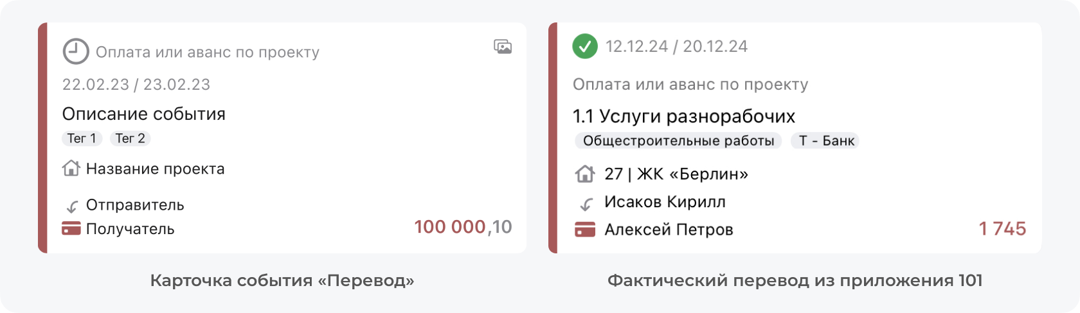The image size is (1080, 313).
Task: Click the date range 12.12.24 / 20.12.24
Action: pyautogui.click(x=676, y=46)
